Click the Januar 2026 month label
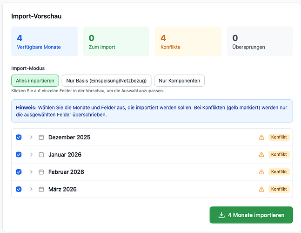Screen dimensions: 301x233 coord(65,155)
